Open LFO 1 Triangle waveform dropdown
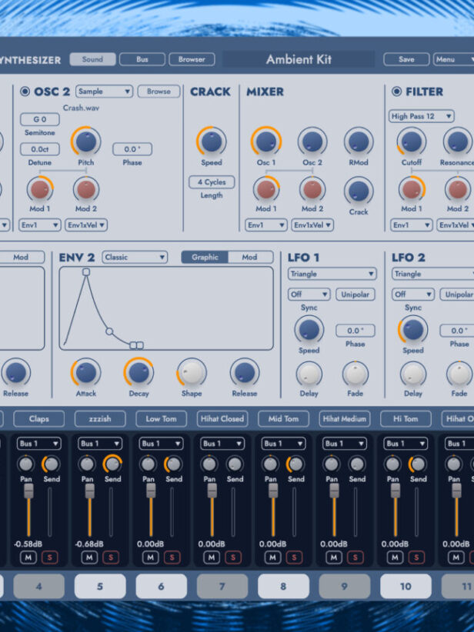 point(332,274)
